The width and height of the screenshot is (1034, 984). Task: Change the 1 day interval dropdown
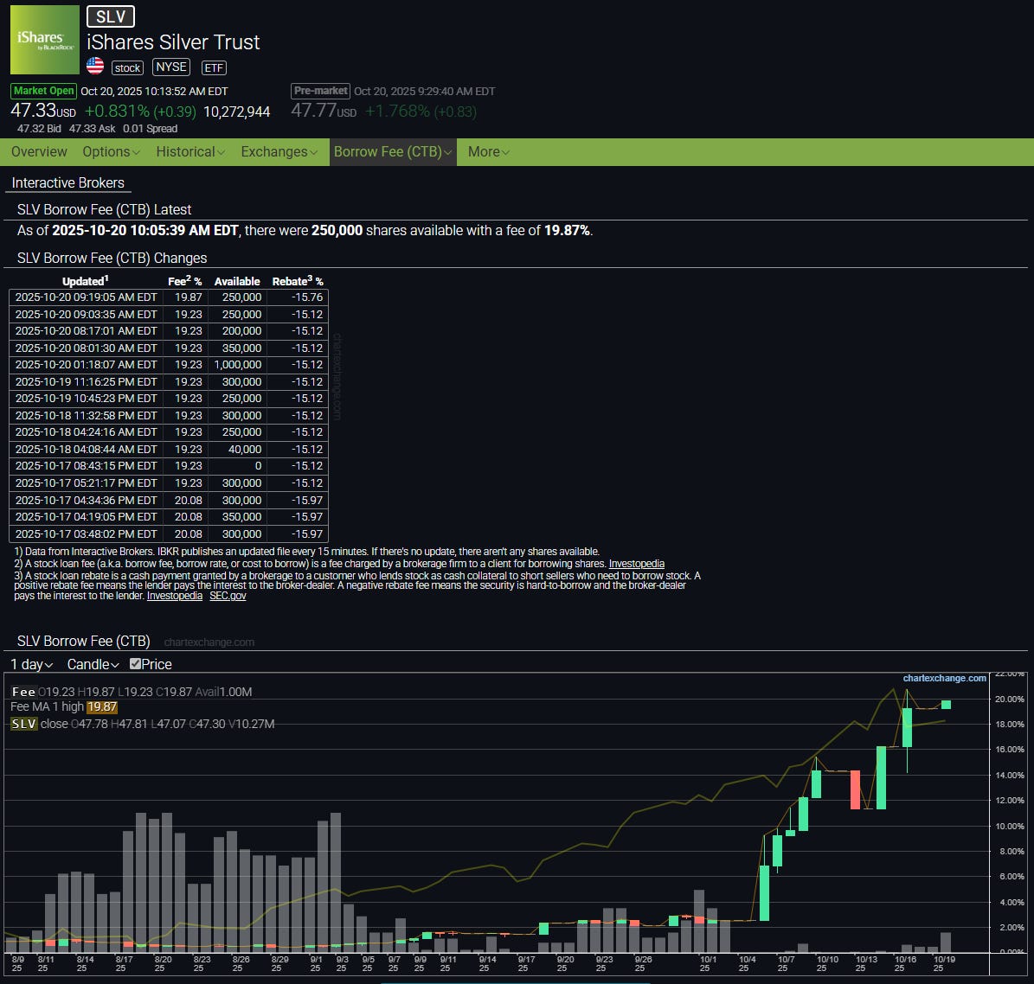[x=32, y=664]
